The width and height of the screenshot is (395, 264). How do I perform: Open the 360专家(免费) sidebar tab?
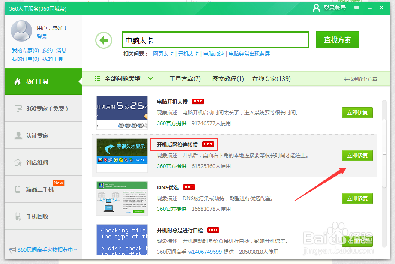click(x=43, y=108)
